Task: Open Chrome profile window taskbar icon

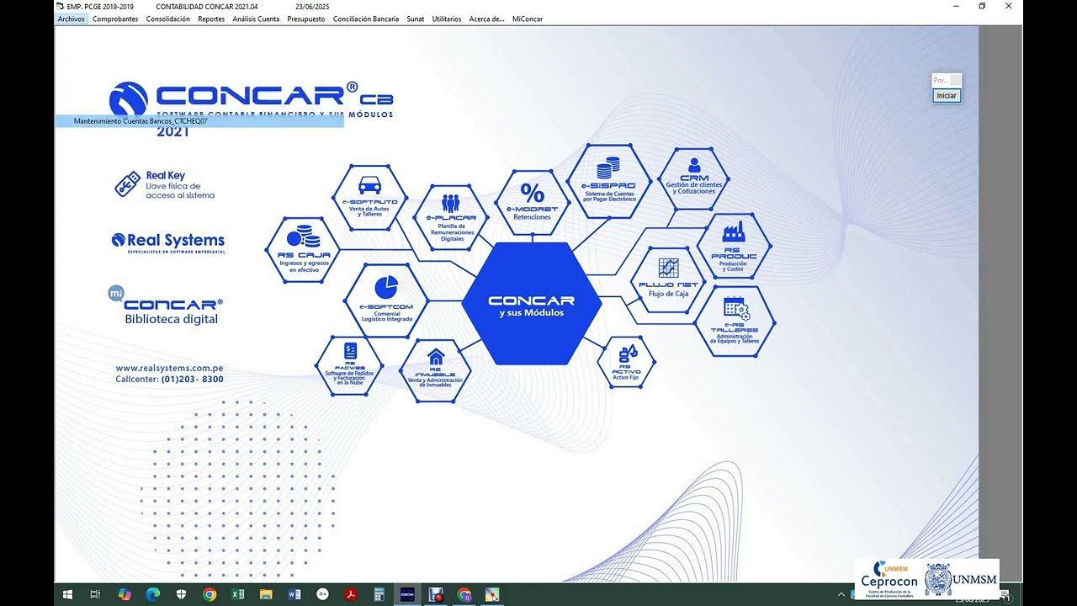Action: (x=464, y=594)
